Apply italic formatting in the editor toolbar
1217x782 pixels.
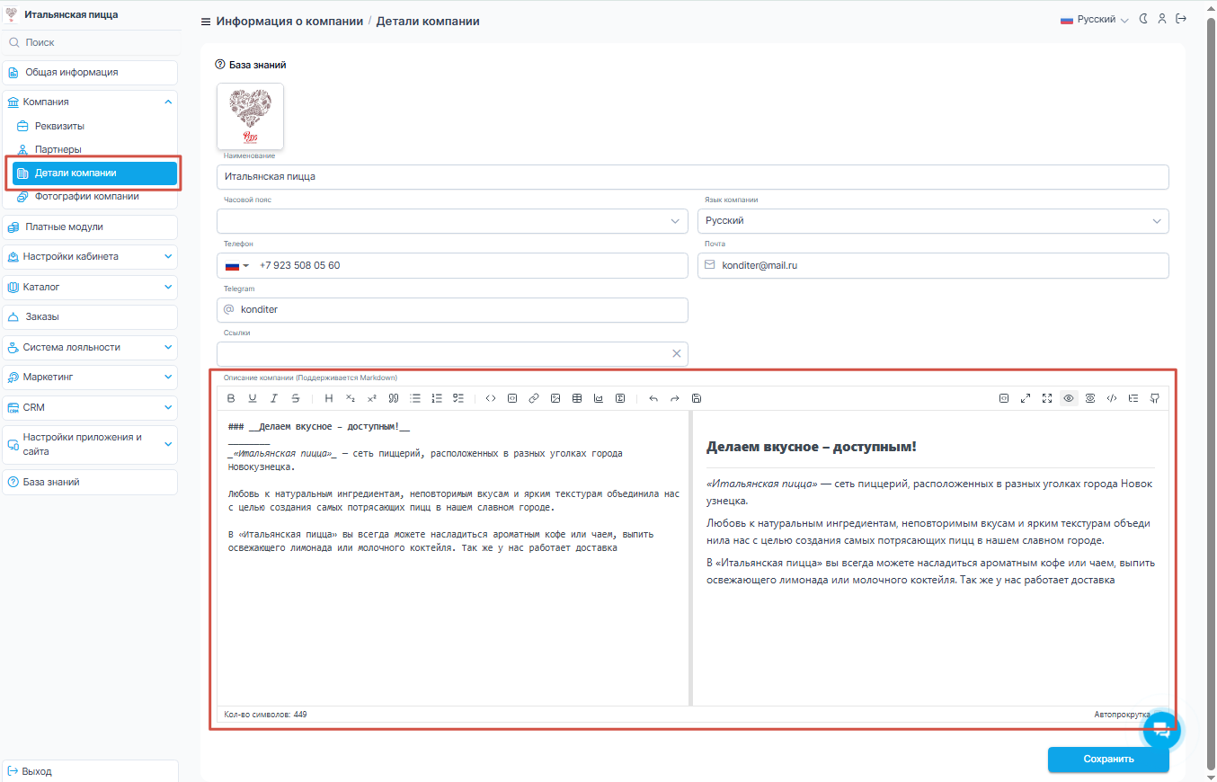pos(274,398)
